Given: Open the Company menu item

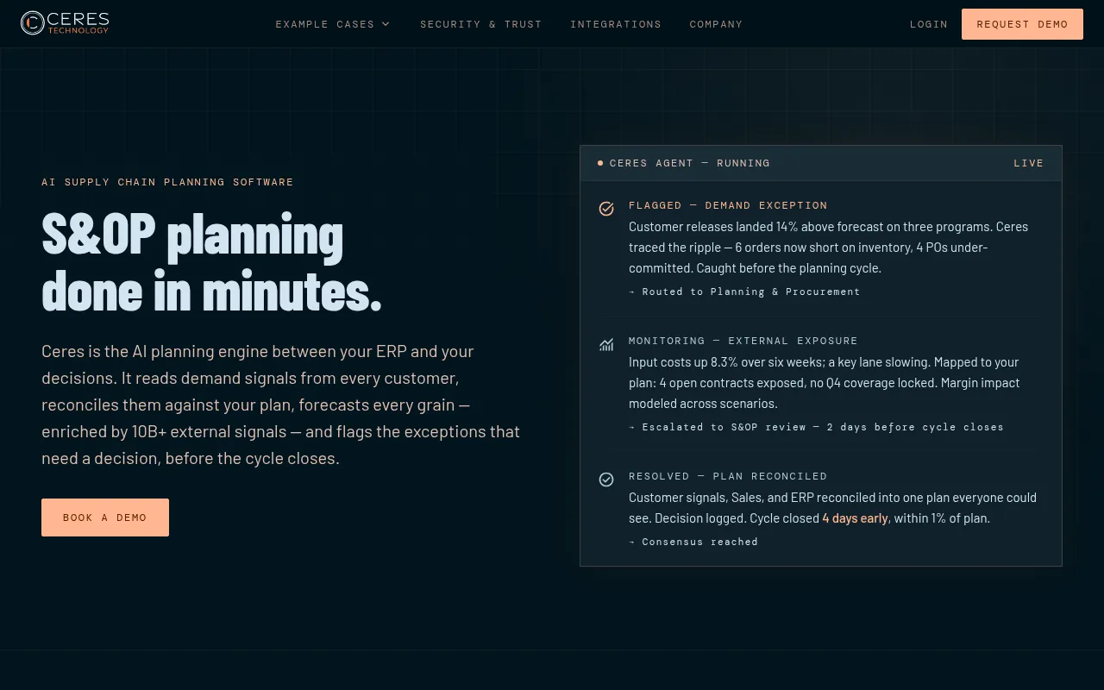Looking at the screenshot, I should pos(716,24).
